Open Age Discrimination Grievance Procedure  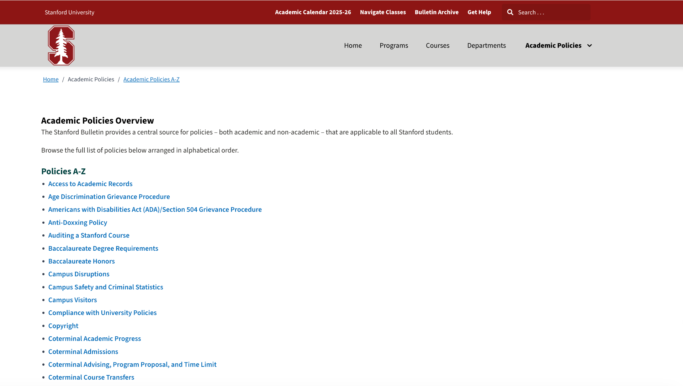click(109, 197)
